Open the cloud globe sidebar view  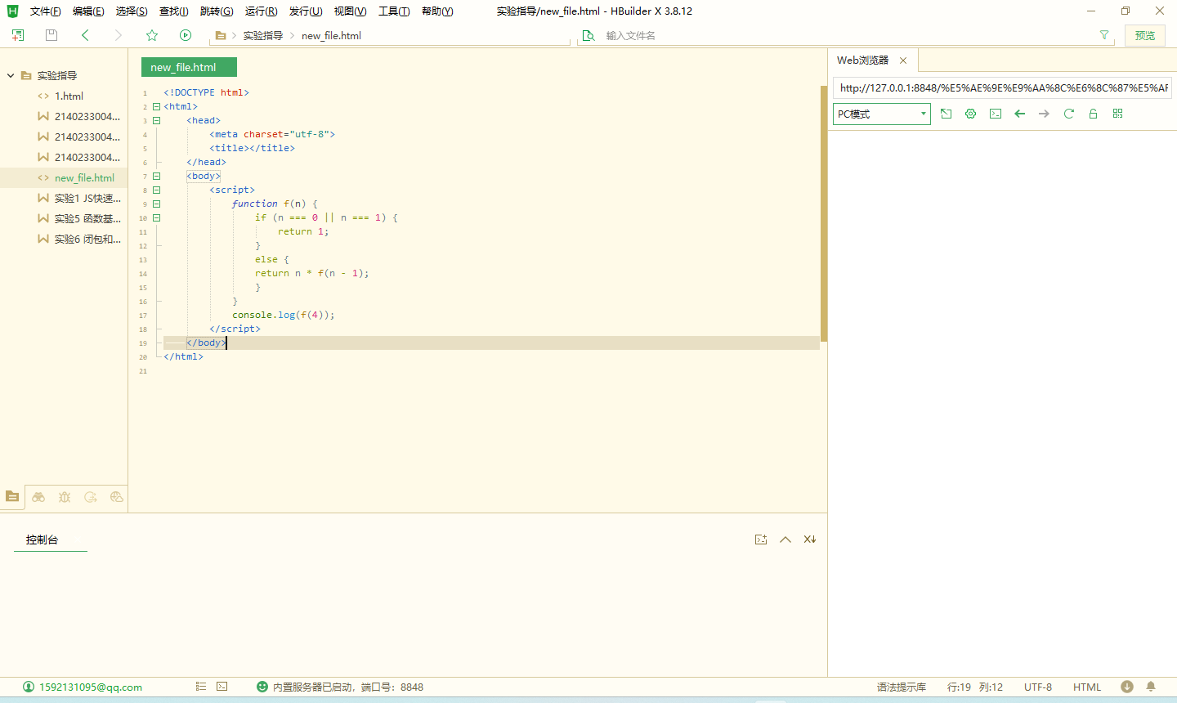pos(117,496)
